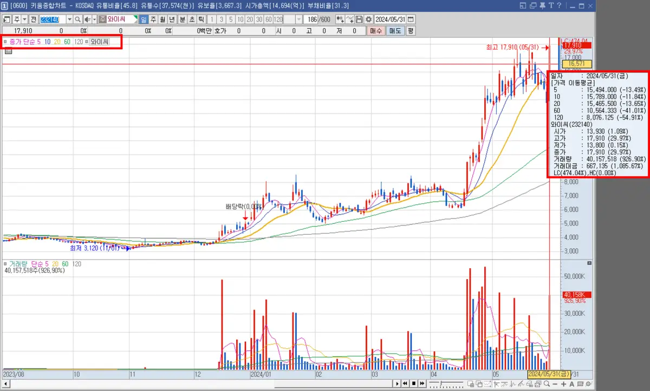The height and width of the screenshot is (391, 650).
Task: Open the 주 type dropdown arrow
Action: [25, 19]
